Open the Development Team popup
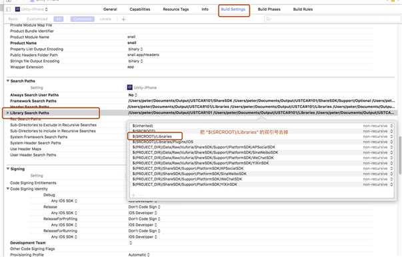This screenshot has height=257, width=402. [x=131, y=242]
